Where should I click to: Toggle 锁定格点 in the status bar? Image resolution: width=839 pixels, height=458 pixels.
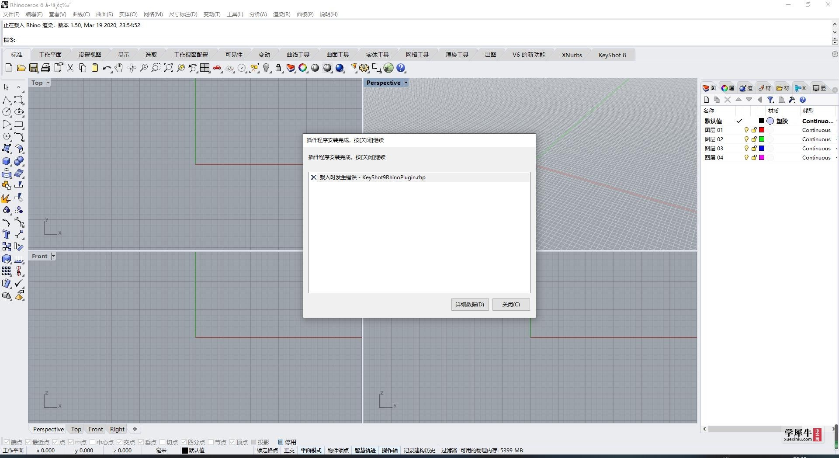pos(267,451)
